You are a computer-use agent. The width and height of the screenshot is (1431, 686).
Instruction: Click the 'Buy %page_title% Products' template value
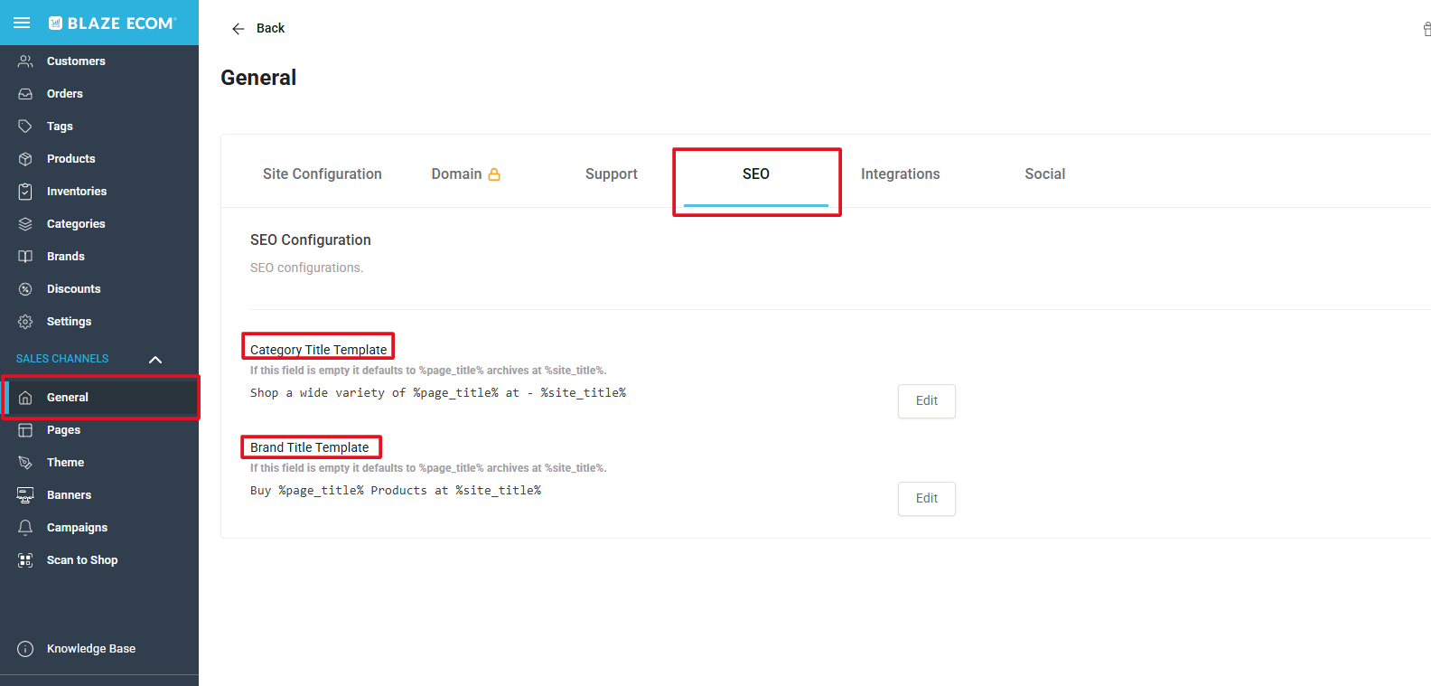(x=396, y=491)
